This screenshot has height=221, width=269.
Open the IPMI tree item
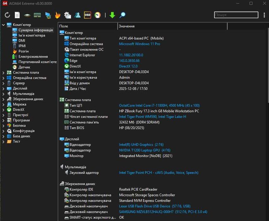tap(22, 46)
